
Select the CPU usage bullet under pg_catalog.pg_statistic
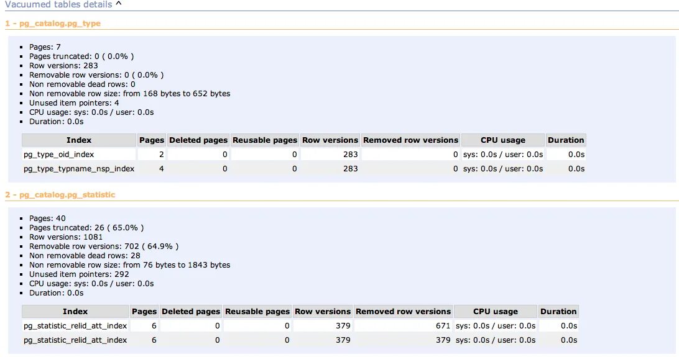point(91,284)
